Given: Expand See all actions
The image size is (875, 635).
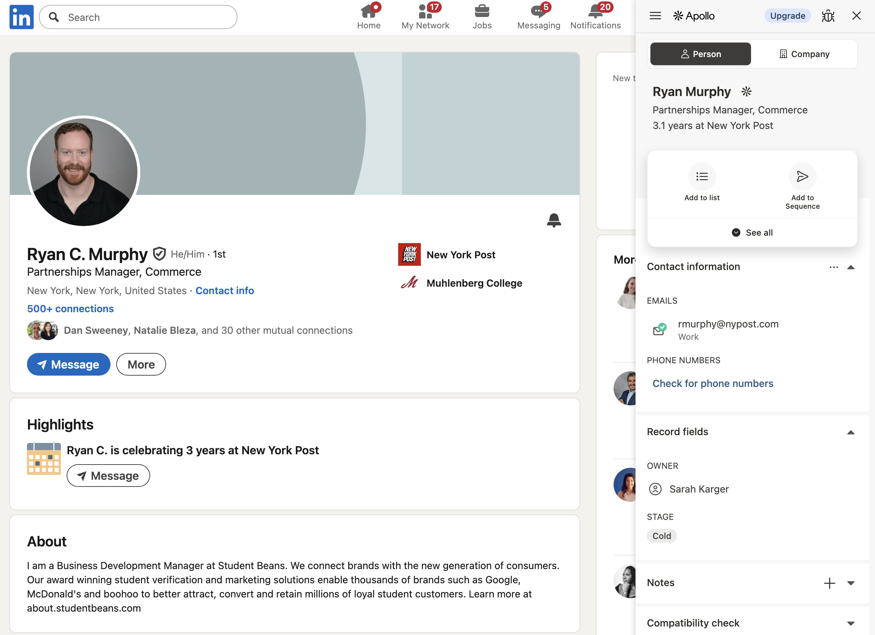Looking at the screenshot, I should pyautogui.click(x=752, y=232).
